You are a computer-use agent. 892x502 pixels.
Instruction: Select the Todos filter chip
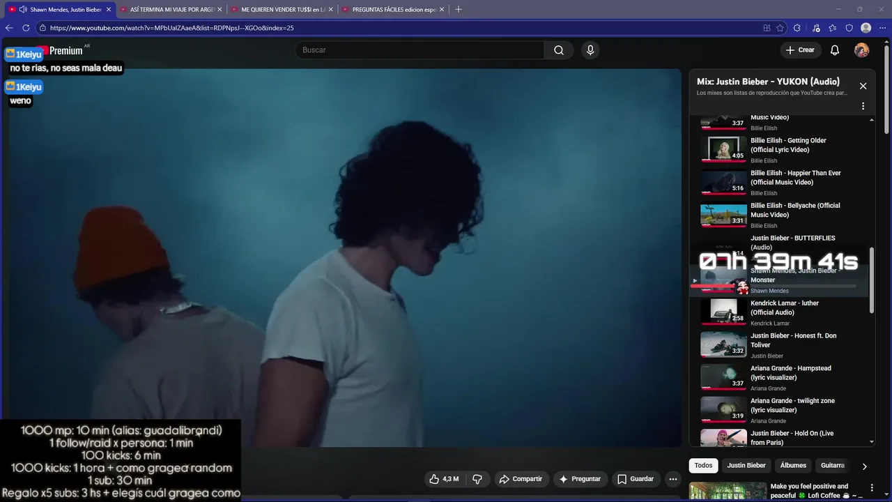click(703, 466)
